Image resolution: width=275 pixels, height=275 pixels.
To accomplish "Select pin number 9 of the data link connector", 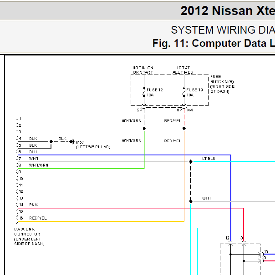I will pos(20,172).
